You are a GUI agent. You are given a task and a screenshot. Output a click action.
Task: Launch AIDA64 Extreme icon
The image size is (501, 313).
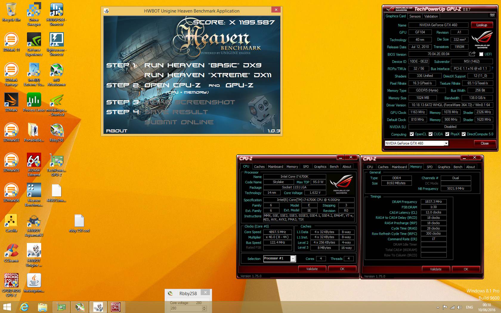[34, 165]
